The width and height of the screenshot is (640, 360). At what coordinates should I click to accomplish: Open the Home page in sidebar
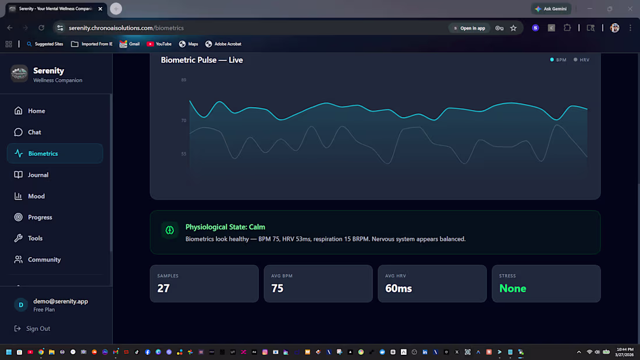coord(55,111)
